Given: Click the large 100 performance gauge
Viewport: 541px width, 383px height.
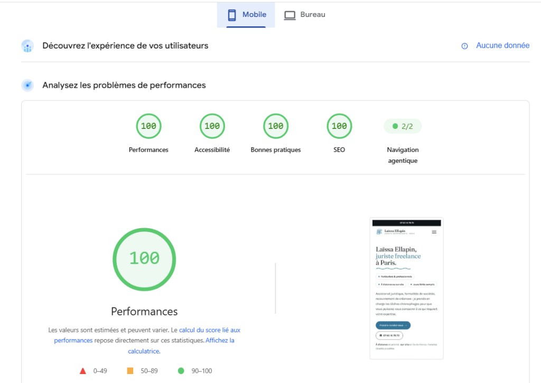Looking at the screenshot, I should point(144,259).
